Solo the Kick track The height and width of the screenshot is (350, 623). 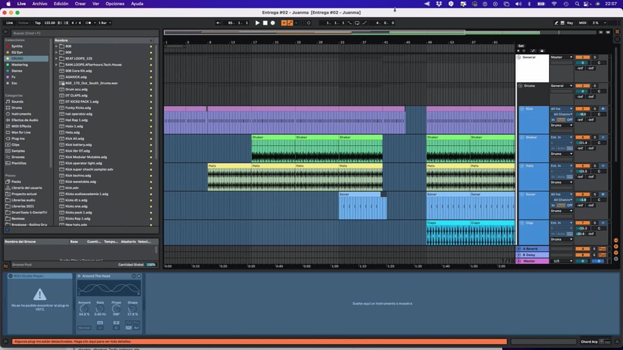(x=595, y=109)
